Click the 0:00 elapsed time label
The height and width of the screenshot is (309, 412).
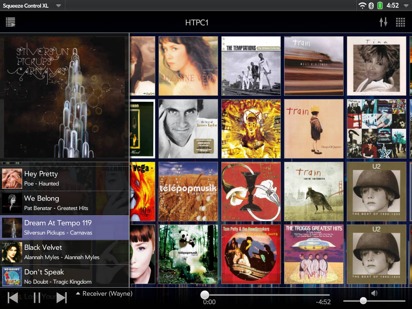209,302
